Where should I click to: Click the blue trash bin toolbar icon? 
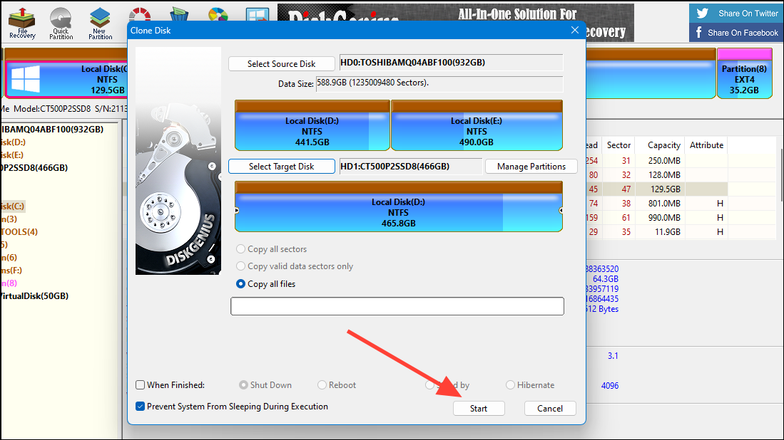pos(179,14)
